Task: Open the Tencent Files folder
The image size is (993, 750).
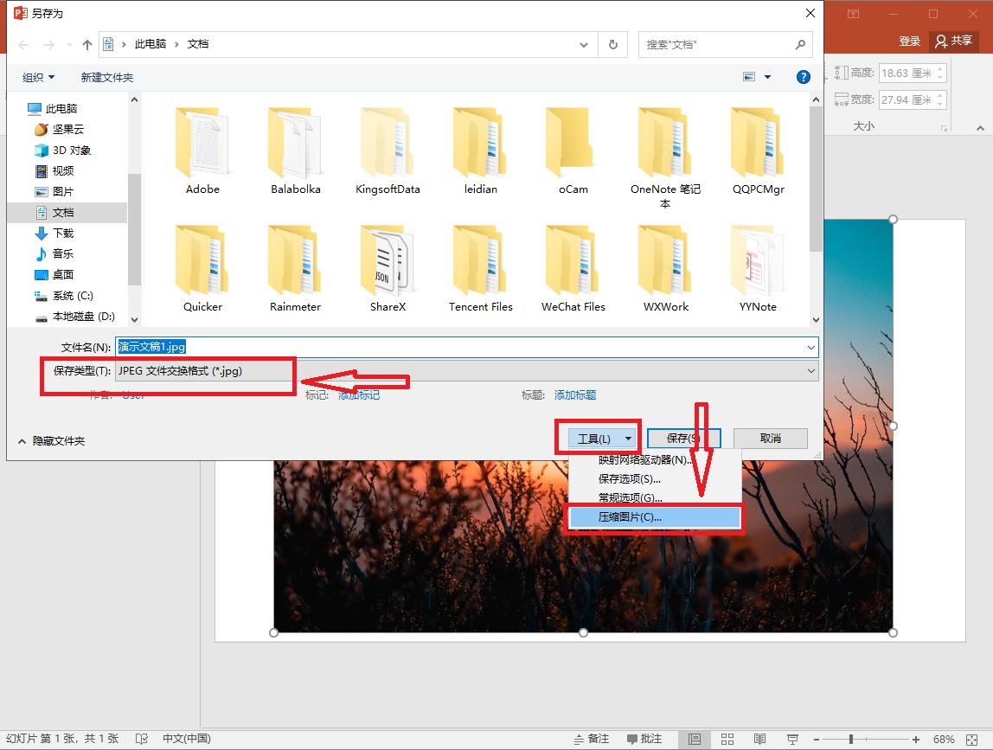Action: coord(480,268)
